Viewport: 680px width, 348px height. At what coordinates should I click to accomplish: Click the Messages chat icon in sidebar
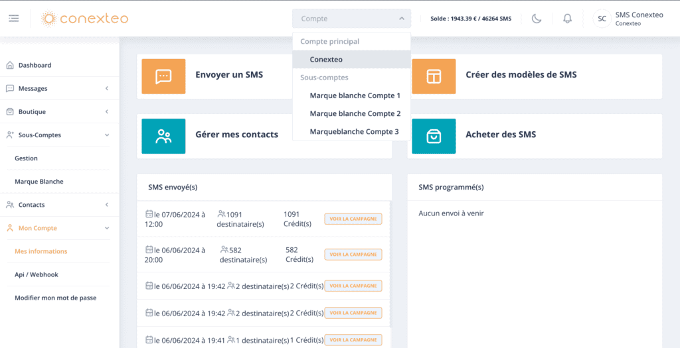(x=10, y=88)
